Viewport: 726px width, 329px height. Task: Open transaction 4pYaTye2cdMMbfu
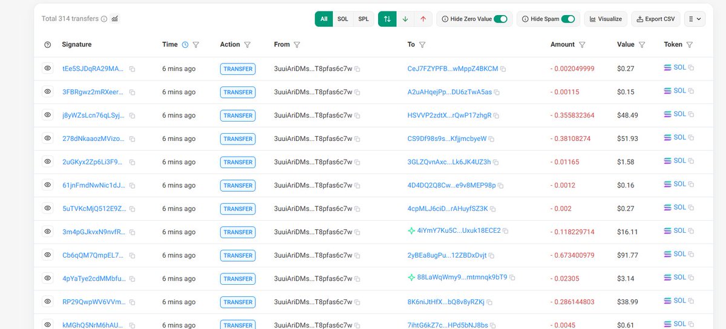(94, 278)
